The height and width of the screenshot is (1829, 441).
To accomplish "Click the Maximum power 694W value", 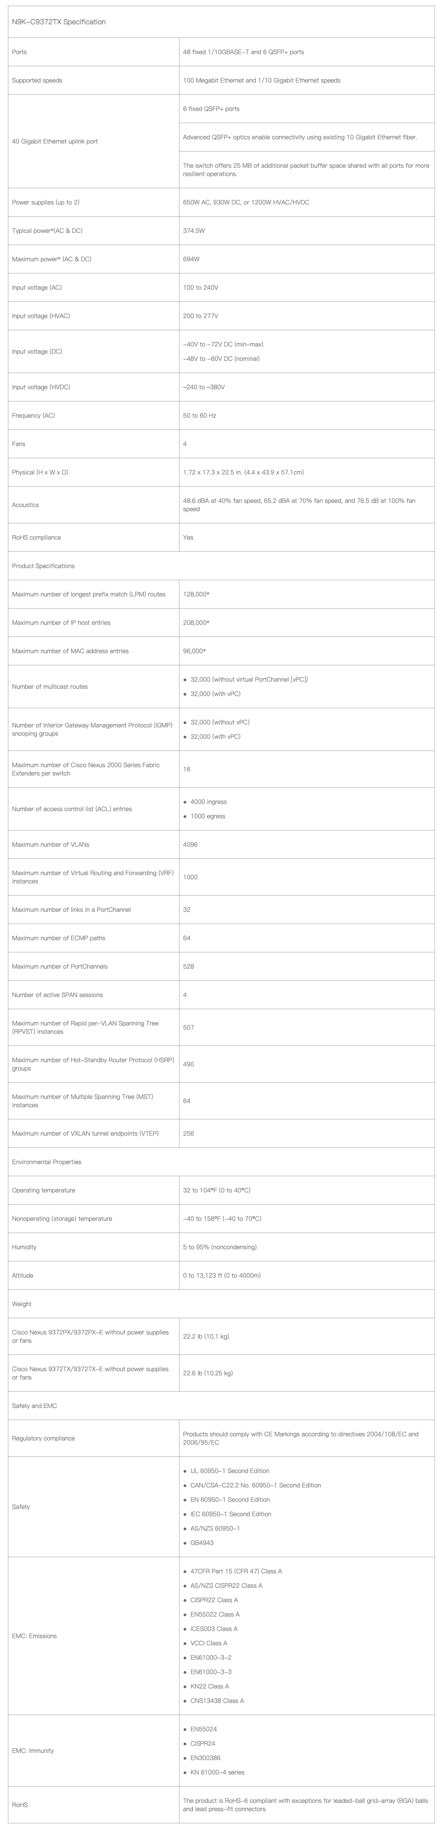I will pyautogui.click(x=191, y=259).
